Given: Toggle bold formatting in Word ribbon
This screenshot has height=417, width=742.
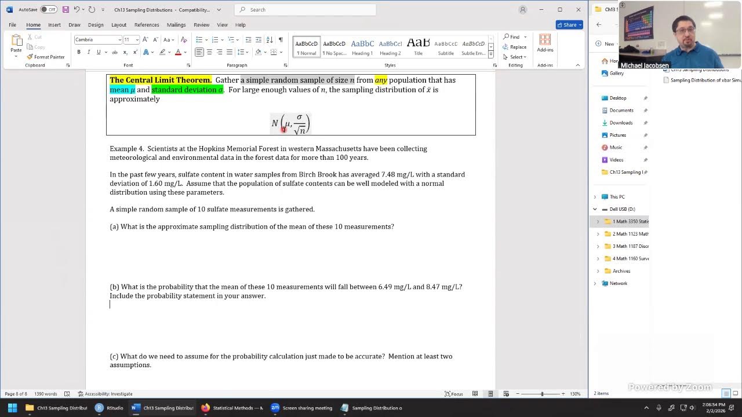Looking at the screenshot, I should click(79, 52).
